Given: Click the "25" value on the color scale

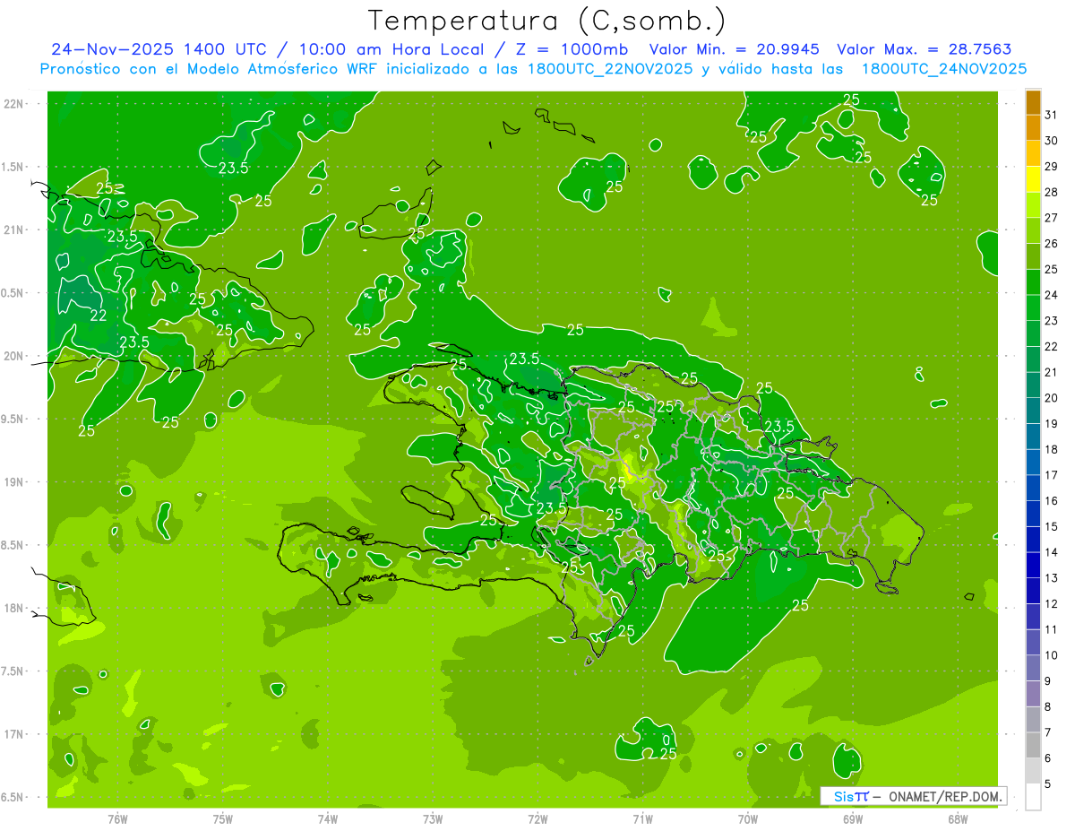Looking at the screenshot, I should [1052, 269].
